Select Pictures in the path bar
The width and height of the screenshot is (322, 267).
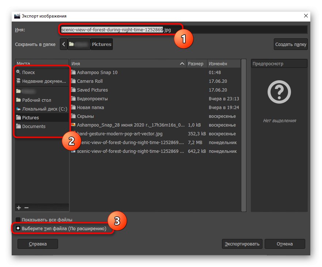(x=101, y=44)
